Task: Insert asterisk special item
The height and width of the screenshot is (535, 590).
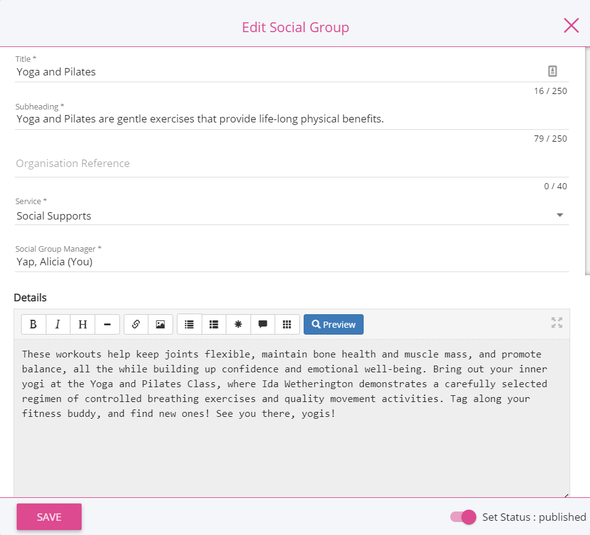Action: (238, 324)
